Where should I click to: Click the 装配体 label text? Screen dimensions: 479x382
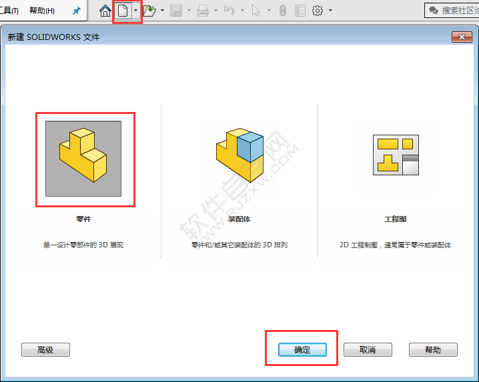tap(239, 219)
